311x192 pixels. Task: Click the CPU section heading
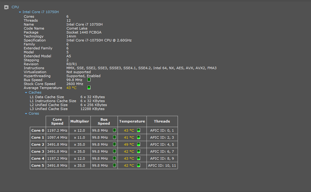pos(15,7)
